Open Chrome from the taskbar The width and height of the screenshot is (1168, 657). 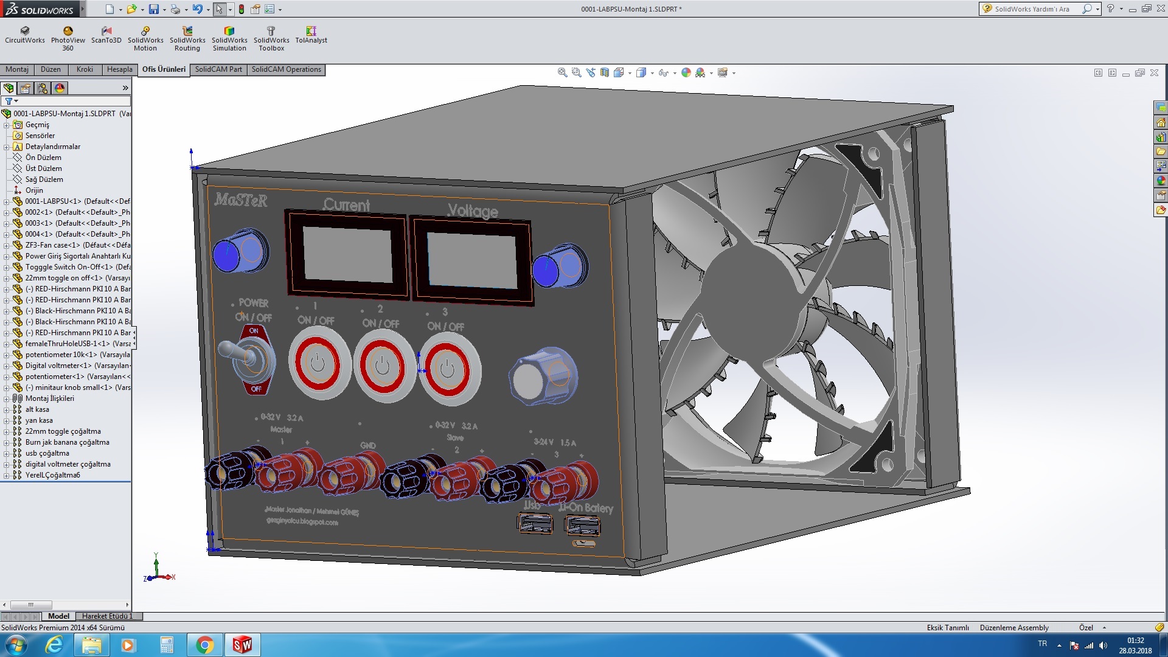(x=205, y=645)
